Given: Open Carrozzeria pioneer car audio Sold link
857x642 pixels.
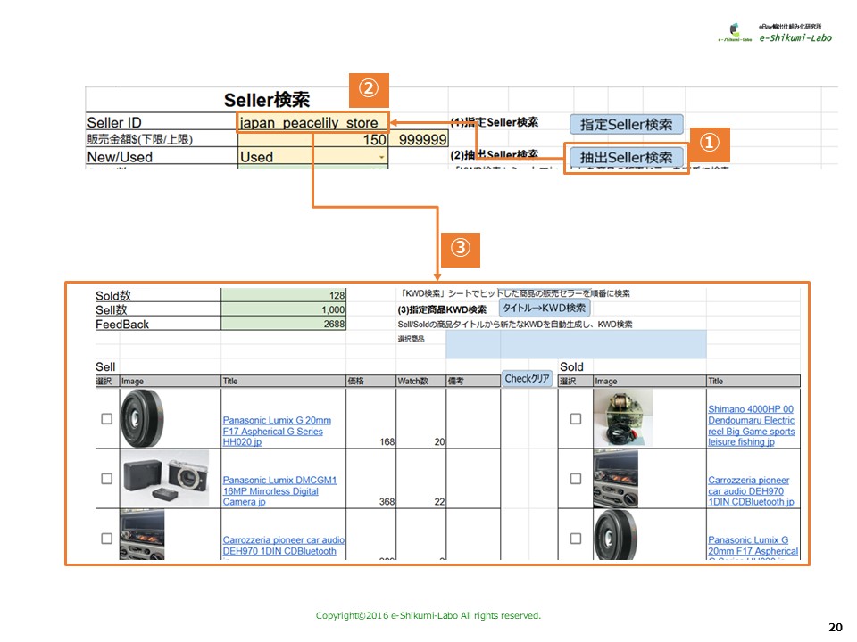Looking at the screenshot, I should (x=751, y=490).
